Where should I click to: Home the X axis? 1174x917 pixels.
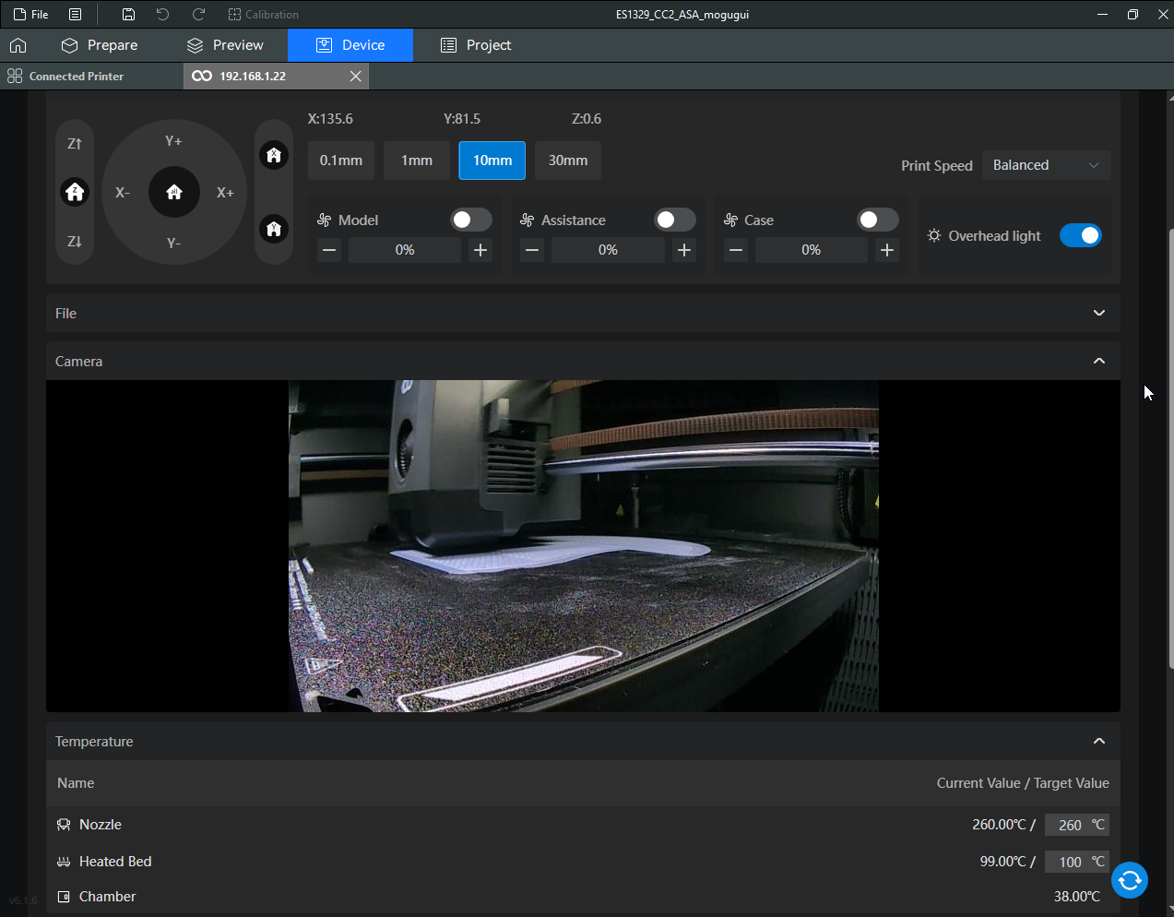[x=274, y=155]
